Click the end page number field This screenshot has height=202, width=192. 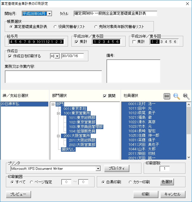(x=83, y=182)
